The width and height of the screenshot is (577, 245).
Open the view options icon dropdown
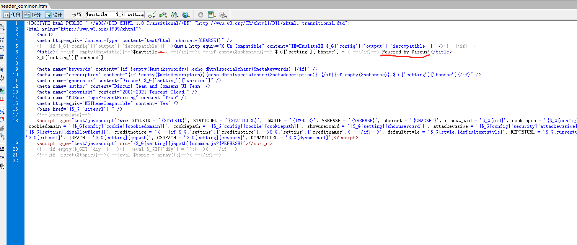pos(212,15)
